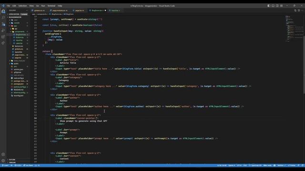Click the git branch indicator in status bar
The image size is (305, 171).
(x=5, y=165)
